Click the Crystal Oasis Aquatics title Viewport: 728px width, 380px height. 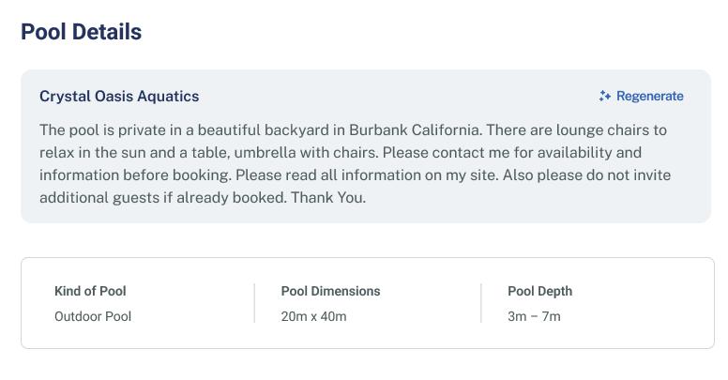(119, 96)
